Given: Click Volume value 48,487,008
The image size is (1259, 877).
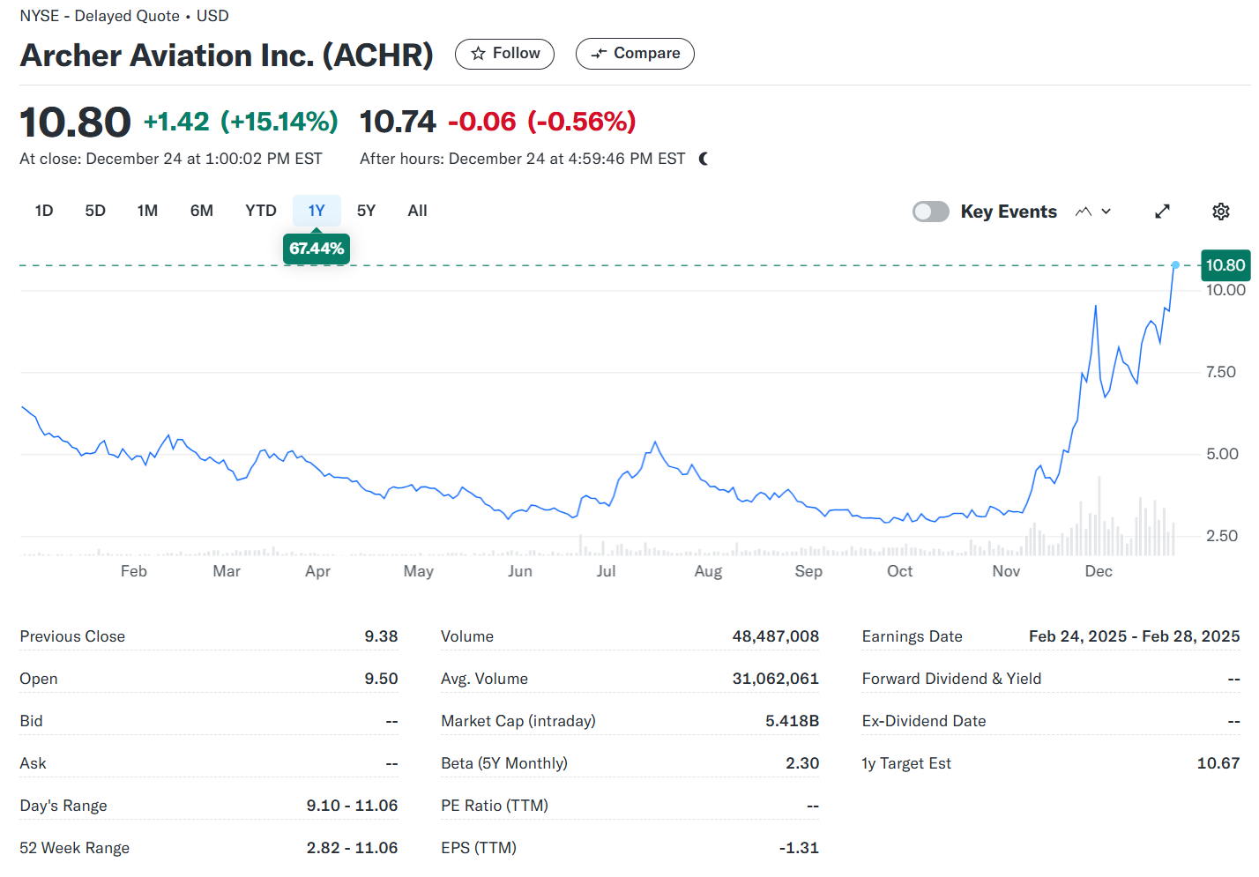Looking at the screenshot, I should pyautogui.click(x=775, y=636).
